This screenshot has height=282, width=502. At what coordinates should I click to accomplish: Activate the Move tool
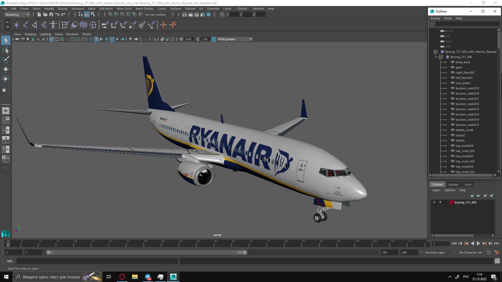click(6, 69)
